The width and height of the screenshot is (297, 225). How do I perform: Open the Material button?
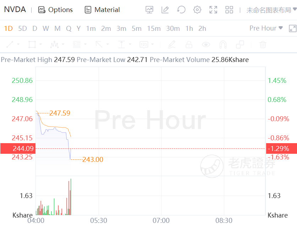point(103,10)
